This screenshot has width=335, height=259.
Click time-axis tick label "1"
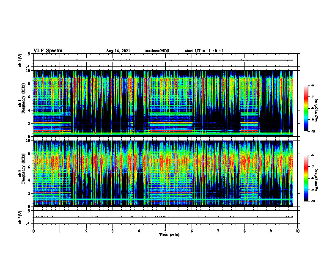click(60, 231)
